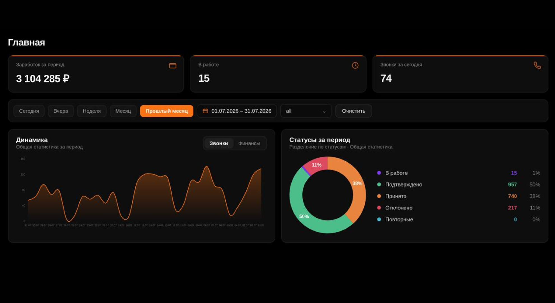
Task: Open the 'all' dropdown selector
Action: [x=306, y=111]
